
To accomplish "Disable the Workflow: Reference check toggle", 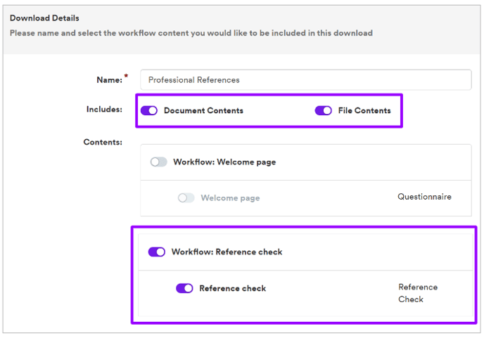I will coord(157,252).
